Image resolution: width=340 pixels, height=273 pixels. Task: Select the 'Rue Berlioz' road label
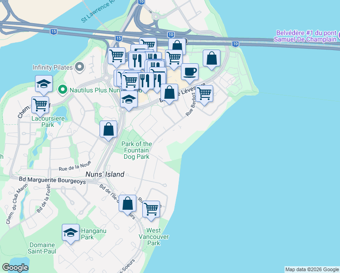pyautogui.click(x=191, y=104)
